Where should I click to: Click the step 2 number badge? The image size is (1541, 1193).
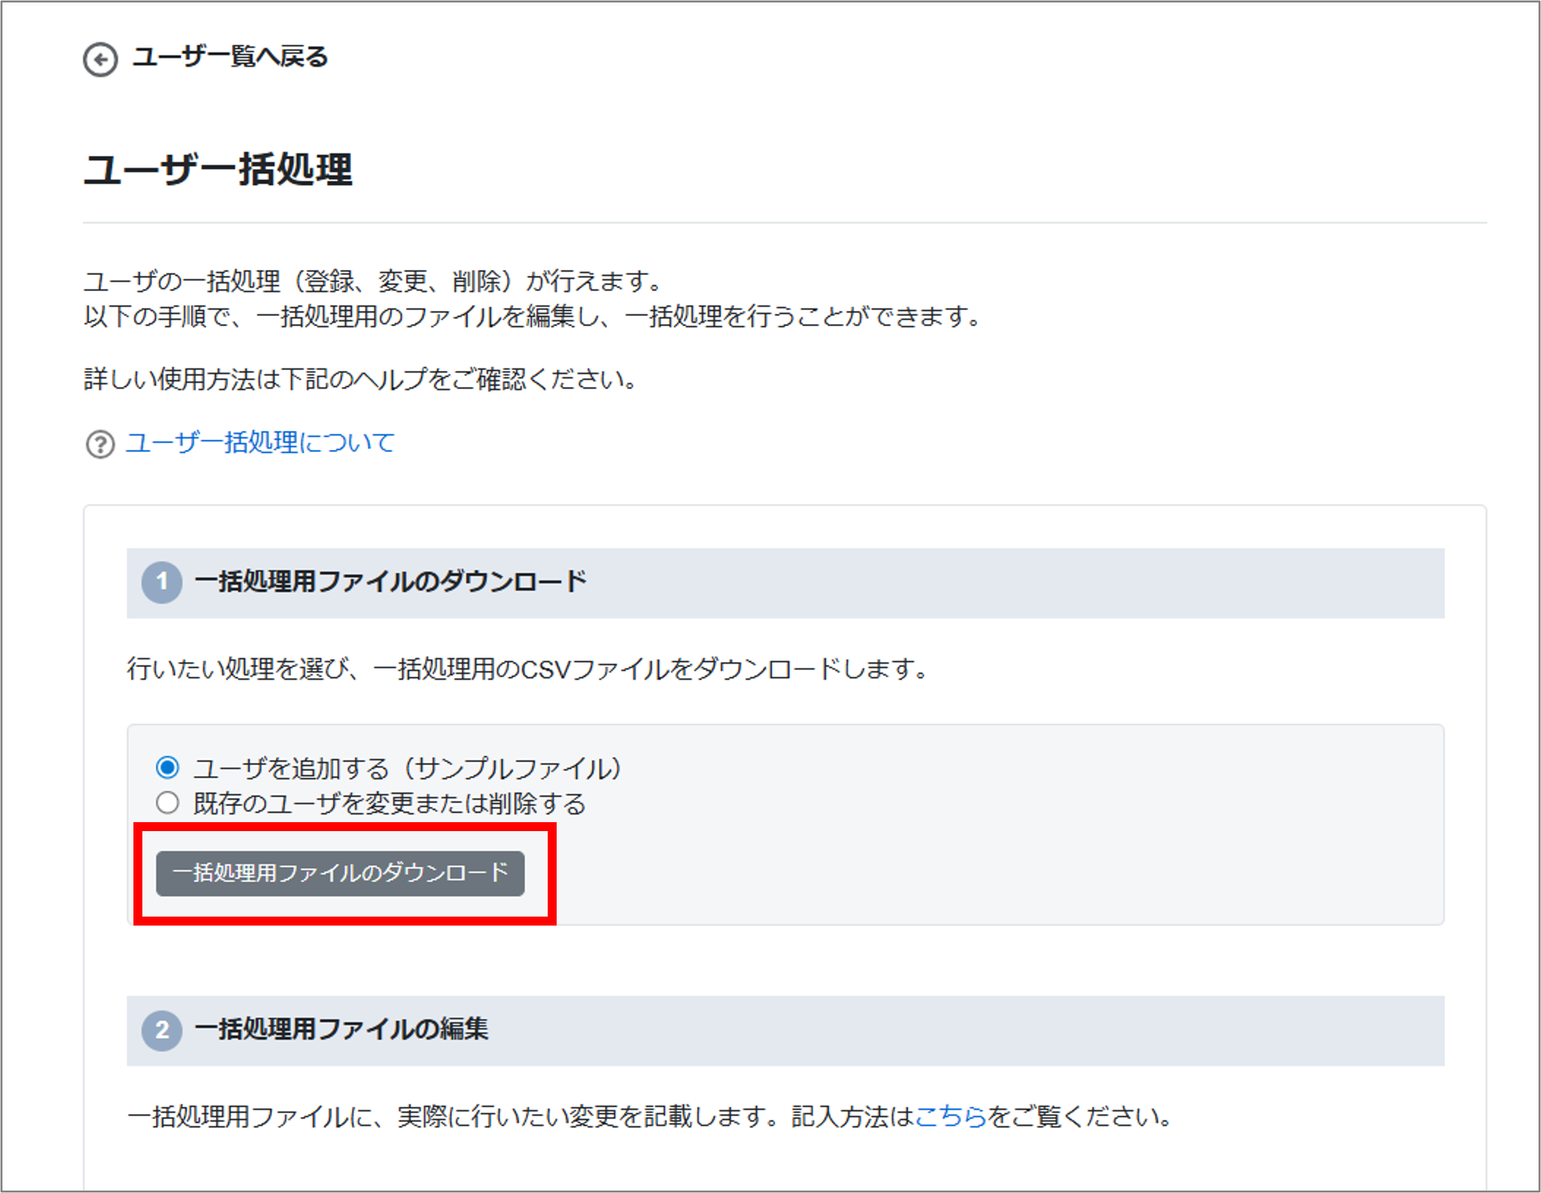tap(162, 1030)
